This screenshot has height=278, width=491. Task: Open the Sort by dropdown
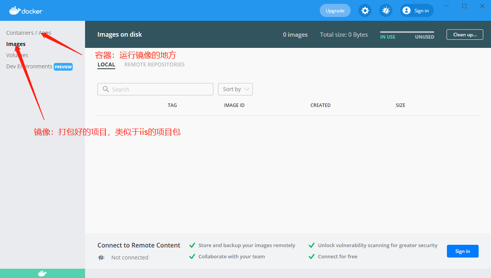pyautogui.click(x=235, y=89)
